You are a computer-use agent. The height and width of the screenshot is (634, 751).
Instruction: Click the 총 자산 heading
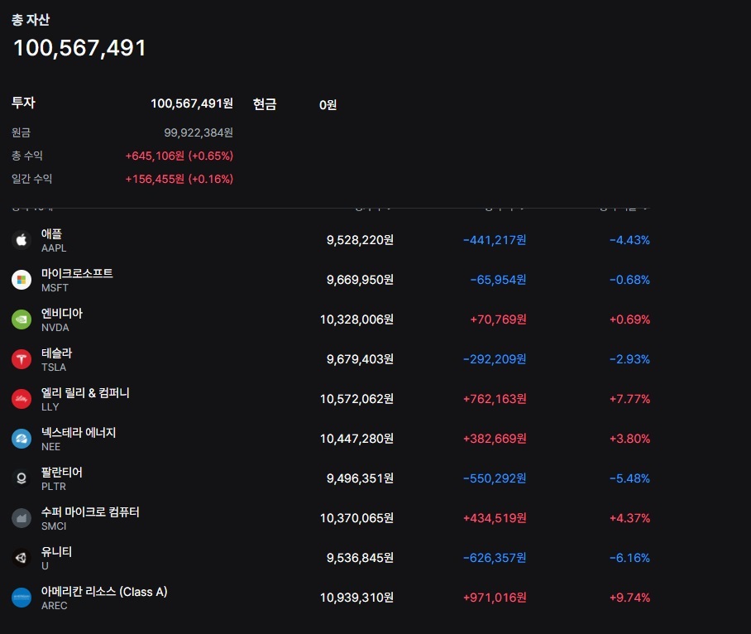click(31, 20)
